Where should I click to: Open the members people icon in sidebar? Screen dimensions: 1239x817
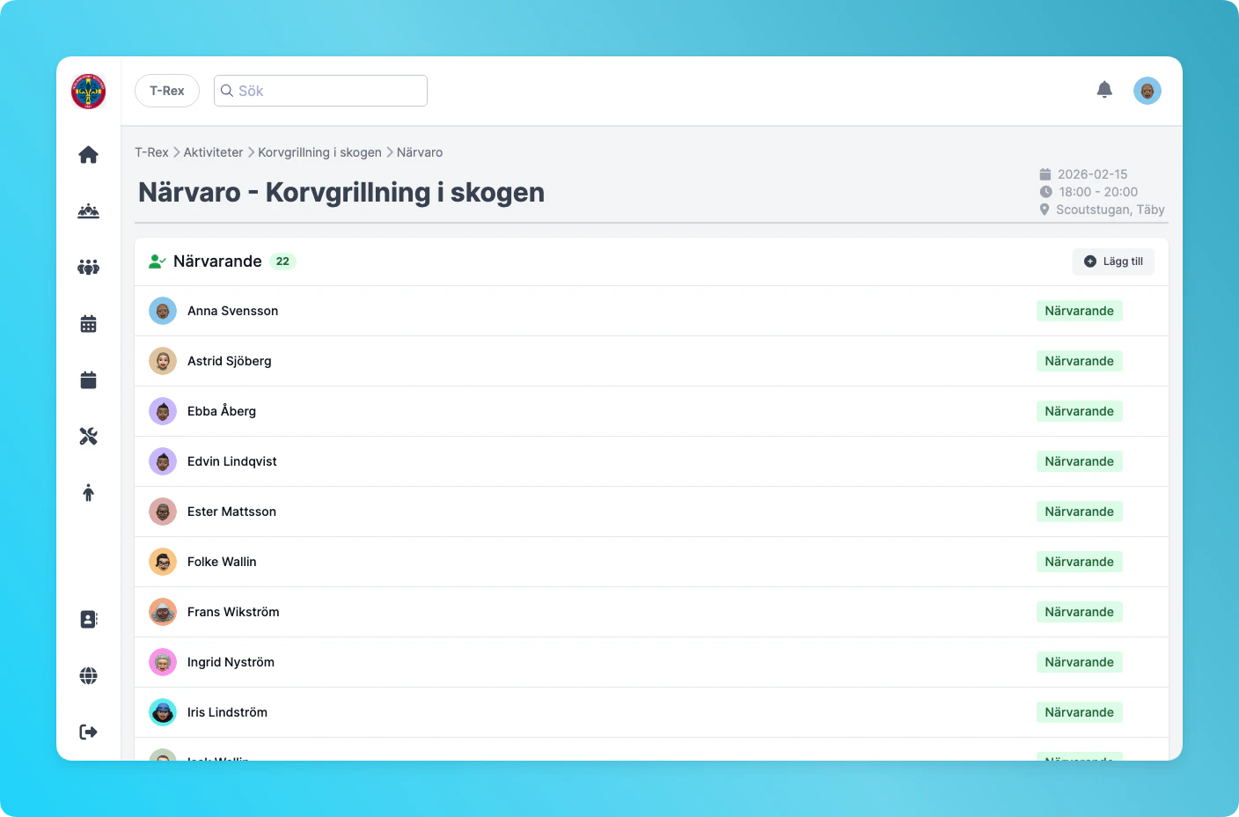click(x=88, y=268)
